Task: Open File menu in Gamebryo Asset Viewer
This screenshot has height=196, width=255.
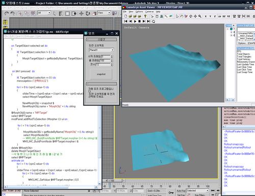Action: (x=124, y=12)
